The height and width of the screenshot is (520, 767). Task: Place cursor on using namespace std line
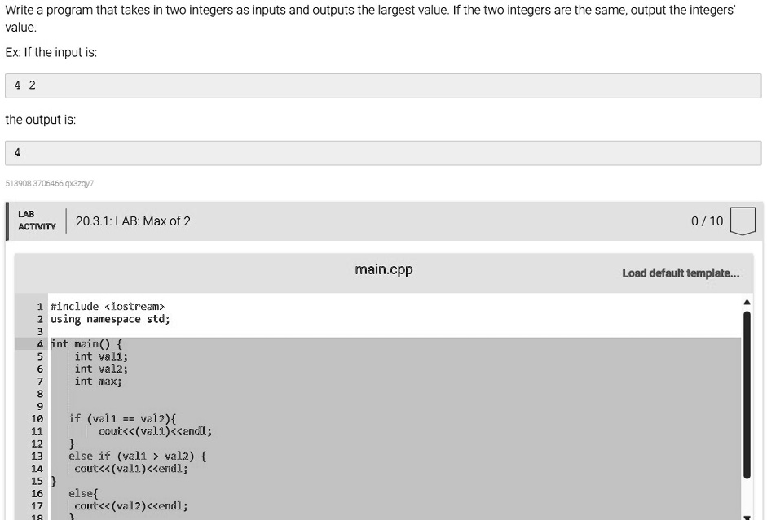pos(110,319)
